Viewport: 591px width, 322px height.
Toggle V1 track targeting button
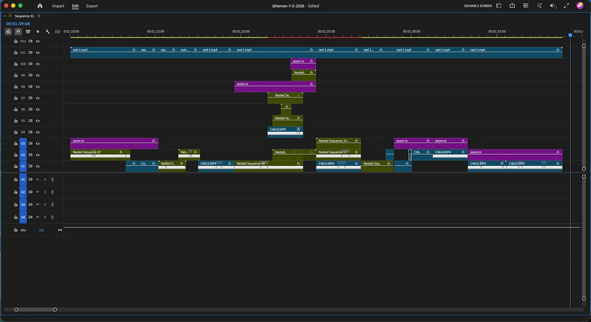click(x=23, y=166)
